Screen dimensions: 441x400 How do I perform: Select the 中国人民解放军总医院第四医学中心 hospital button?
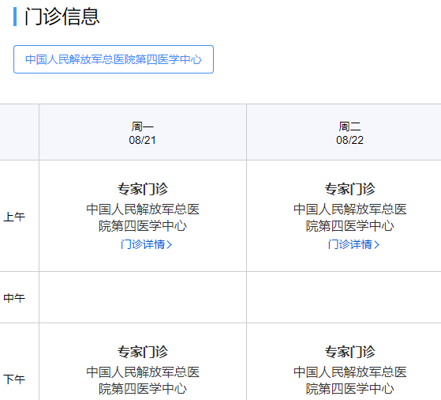click(x=114, y=59)
